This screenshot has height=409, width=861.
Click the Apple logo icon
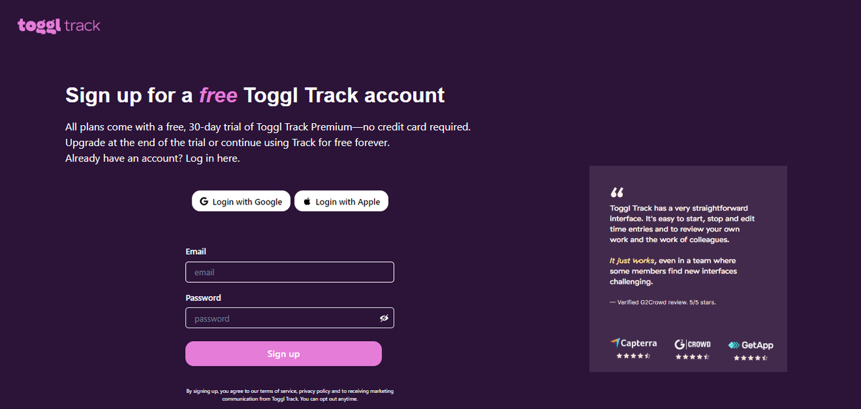click(307, 202)
